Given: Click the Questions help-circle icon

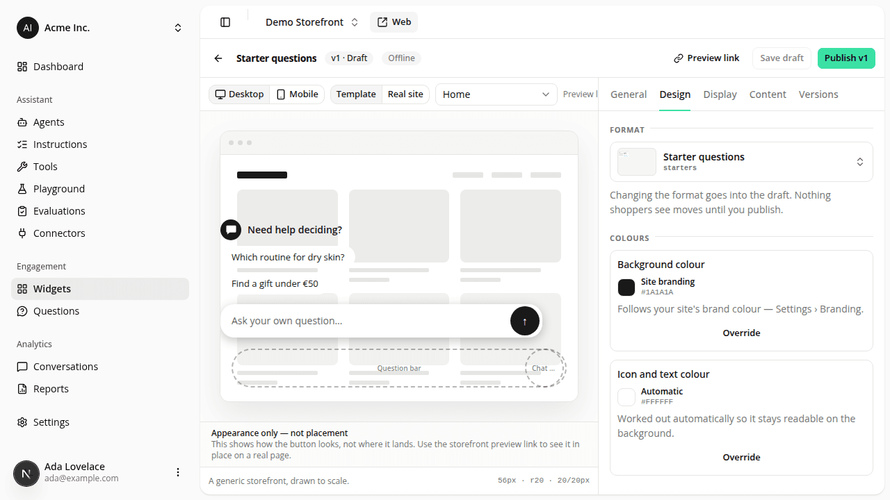Looking at the screenshot, I should (22, 311).
